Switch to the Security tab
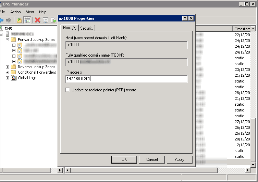The height and width of the screenshot is (182, 258). coord(87,28)
